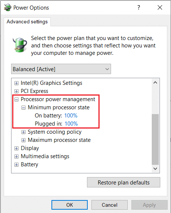Collapse Processor power management node

[x=16, y=99]
